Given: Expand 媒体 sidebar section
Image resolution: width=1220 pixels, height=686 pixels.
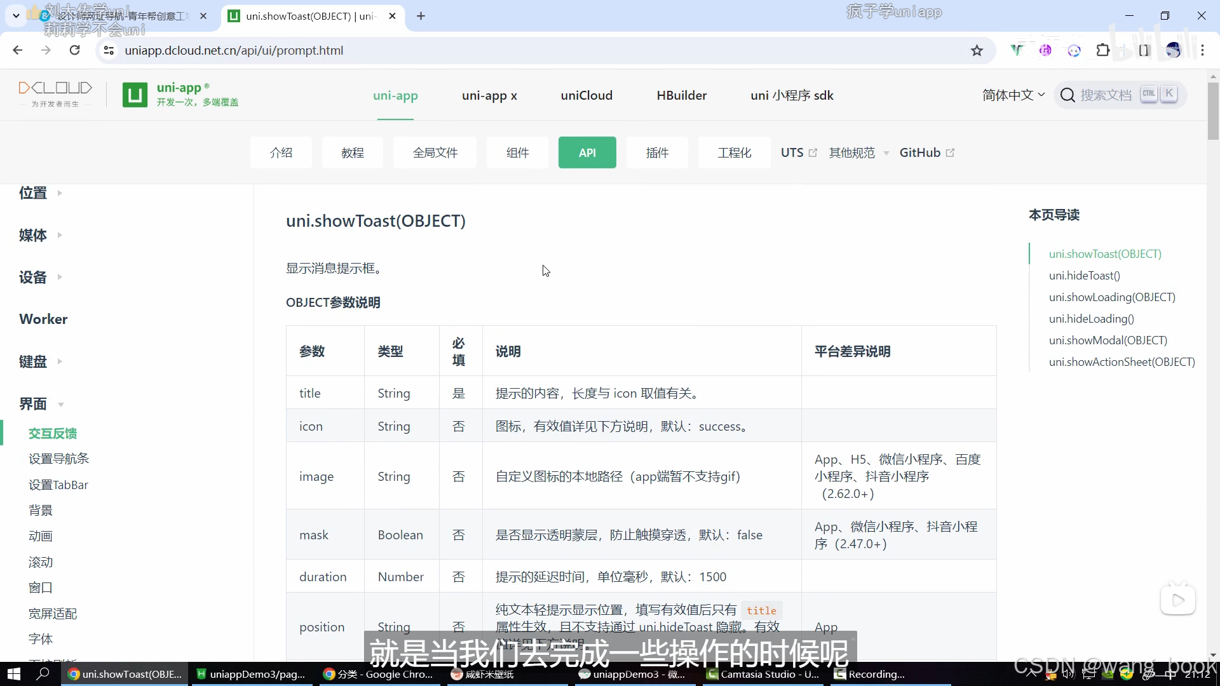Looking at the screenshot, I should tap(41, 235).
